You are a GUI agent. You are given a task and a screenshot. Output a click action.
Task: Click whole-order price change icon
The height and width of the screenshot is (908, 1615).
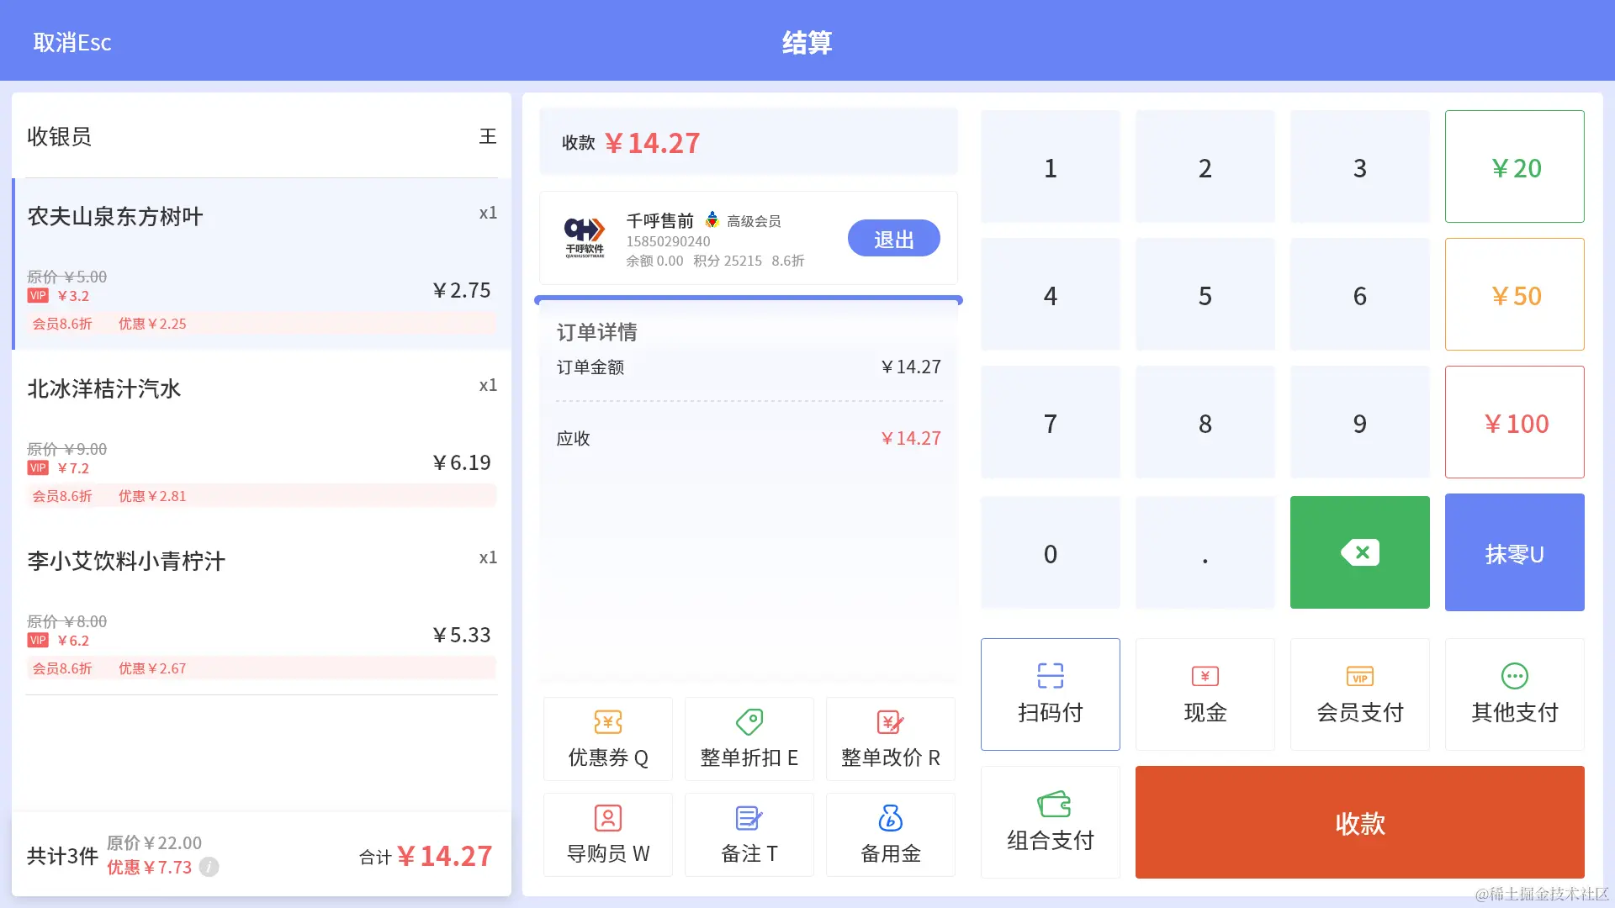tap(890, 722)
